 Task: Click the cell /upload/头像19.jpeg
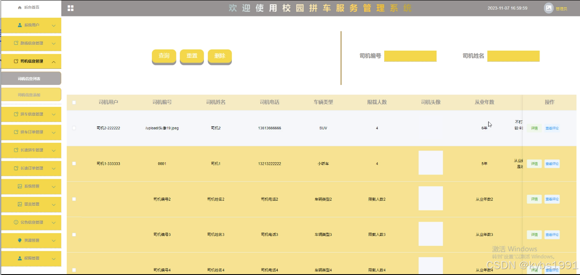point(162,128)
